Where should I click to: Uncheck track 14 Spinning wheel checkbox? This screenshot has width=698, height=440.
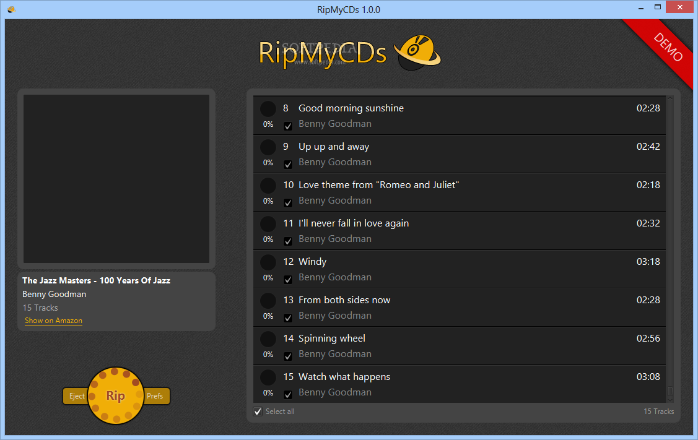(x=288, y=356)
